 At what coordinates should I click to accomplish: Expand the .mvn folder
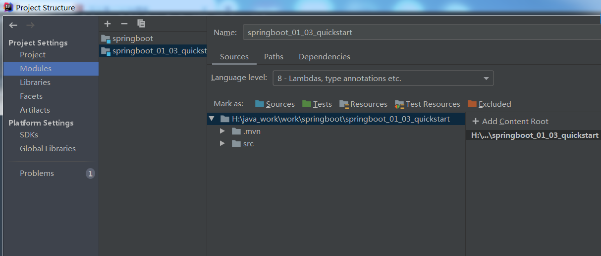(x=222, y=131)
